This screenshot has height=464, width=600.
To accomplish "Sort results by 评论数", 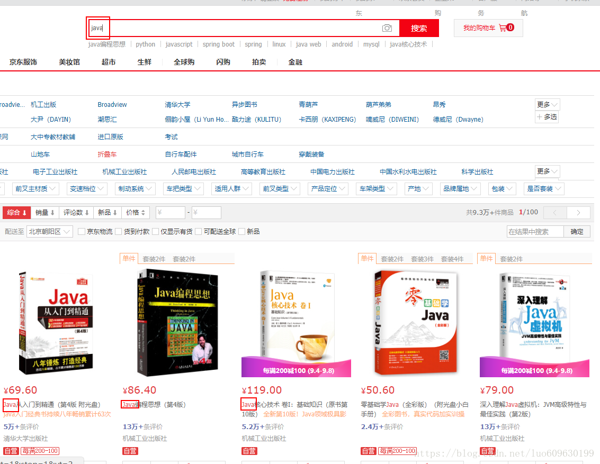I will [76, 213].
